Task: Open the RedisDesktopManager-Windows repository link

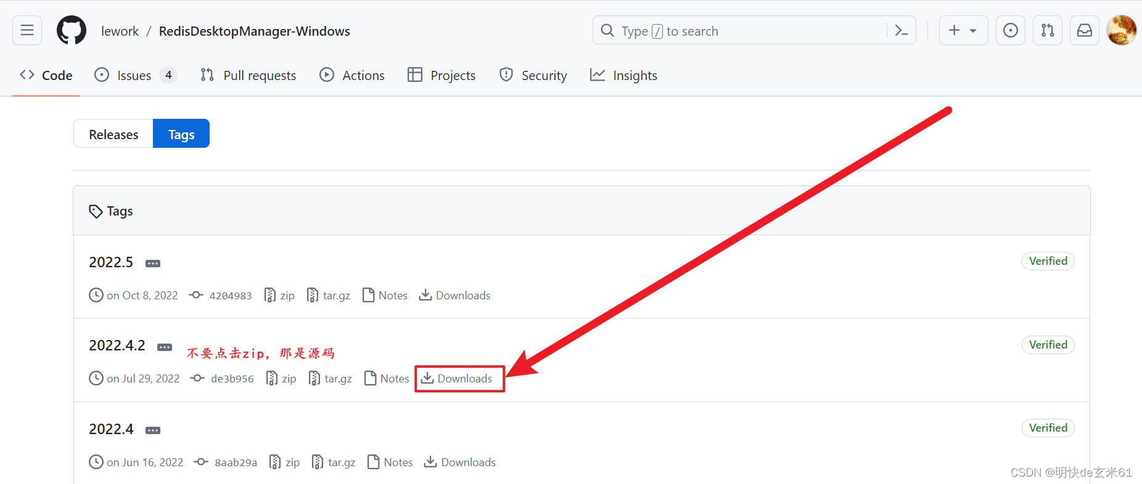Action: click(x=254, y=31)
